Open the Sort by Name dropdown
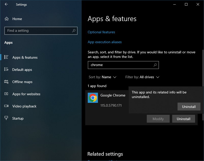This screenshot has width=204, height=161. 103,77
